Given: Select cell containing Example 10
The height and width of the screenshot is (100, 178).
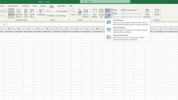Looking at the screenshot, I should point(76,32).
